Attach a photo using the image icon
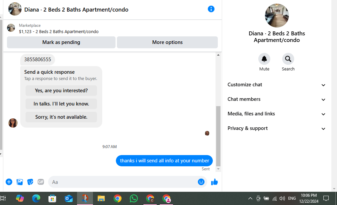337x205 pixels. [20, 182]
